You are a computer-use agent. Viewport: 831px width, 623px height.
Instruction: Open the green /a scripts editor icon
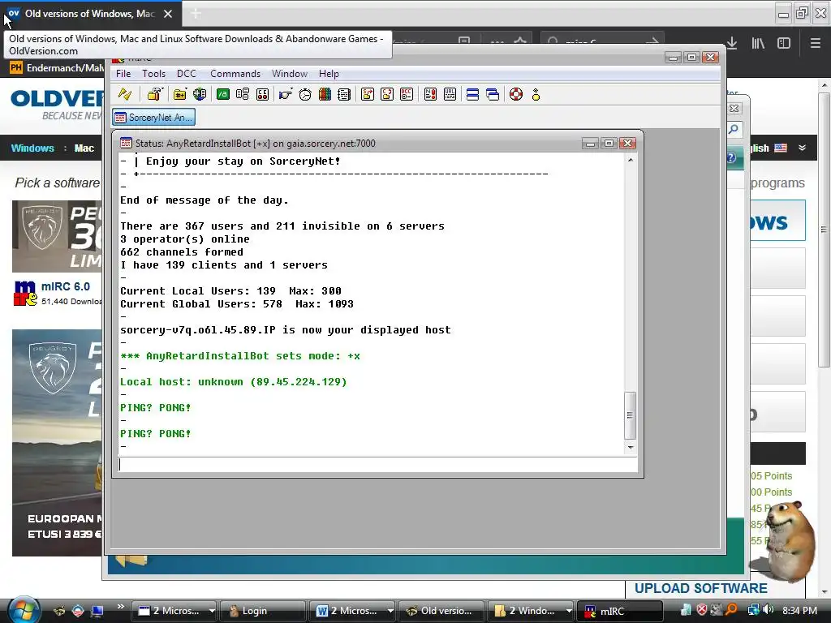point(223,94)
